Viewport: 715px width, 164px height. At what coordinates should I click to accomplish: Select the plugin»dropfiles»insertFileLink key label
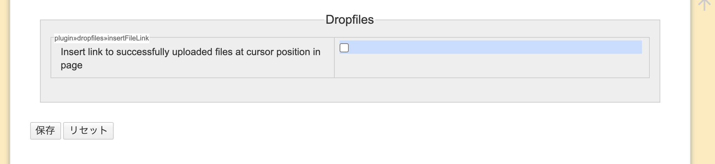pyautogui.click(x=101, y=38)
